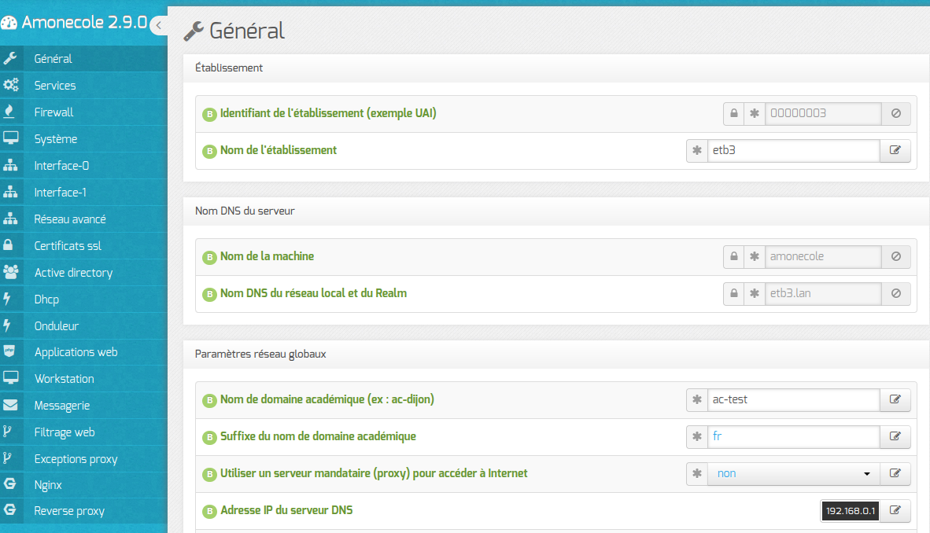Click the envelope icon beside Messagerie
The image size is (930, 533).
(11, 406)
